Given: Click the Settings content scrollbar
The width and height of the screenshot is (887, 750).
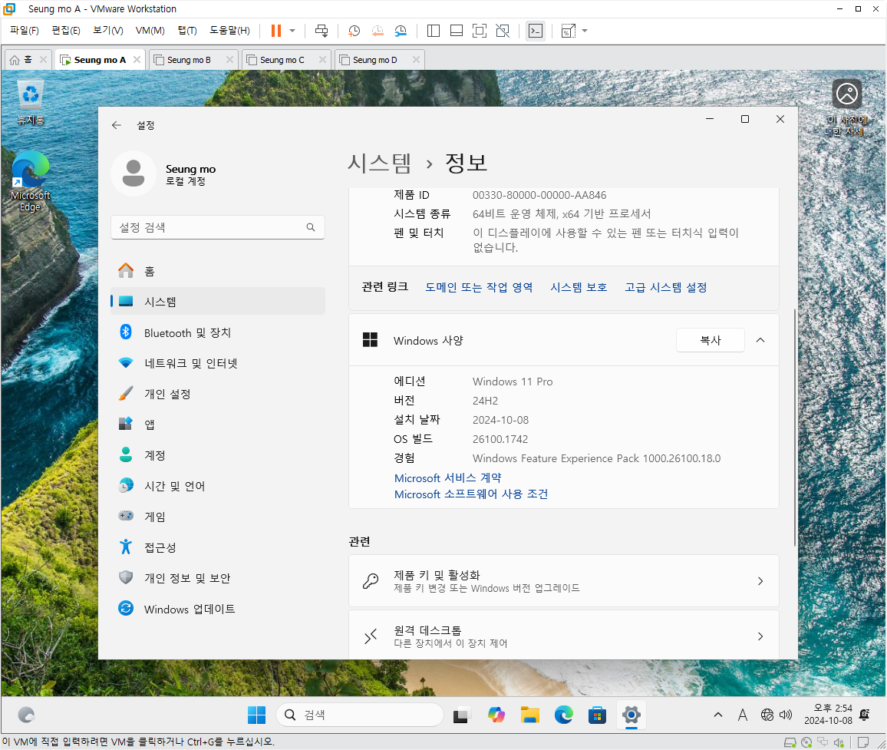Looking at the screenshot, I should pyautogui.click(x=794, y=428).
